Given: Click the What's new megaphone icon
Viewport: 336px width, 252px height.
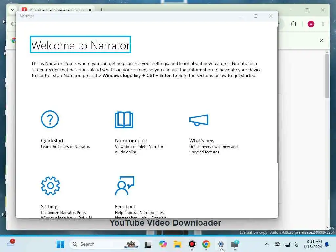Looking at the screenshot, I should coord(199,120).
